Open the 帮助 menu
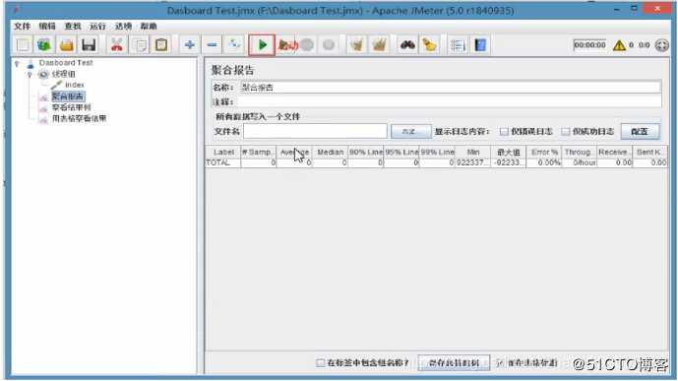 point(149,27)
